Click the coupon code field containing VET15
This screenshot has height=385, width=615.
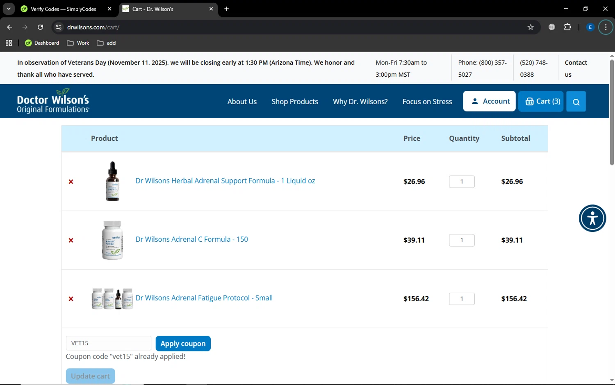click(108, 343)
